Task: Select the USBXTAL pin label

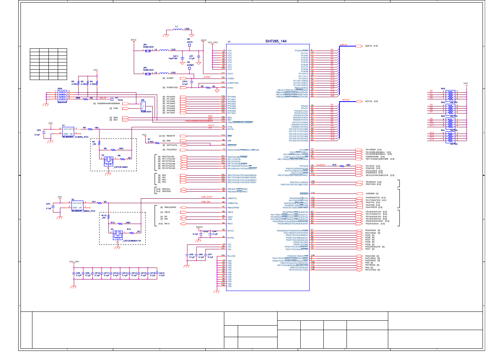Action: click(x=232, y=199)
